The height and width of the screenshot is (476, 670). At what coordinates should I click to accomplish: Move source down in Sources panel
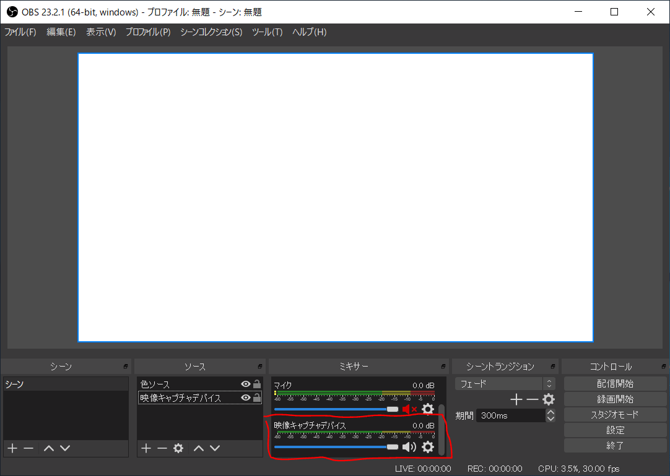[x=215, y=448]
